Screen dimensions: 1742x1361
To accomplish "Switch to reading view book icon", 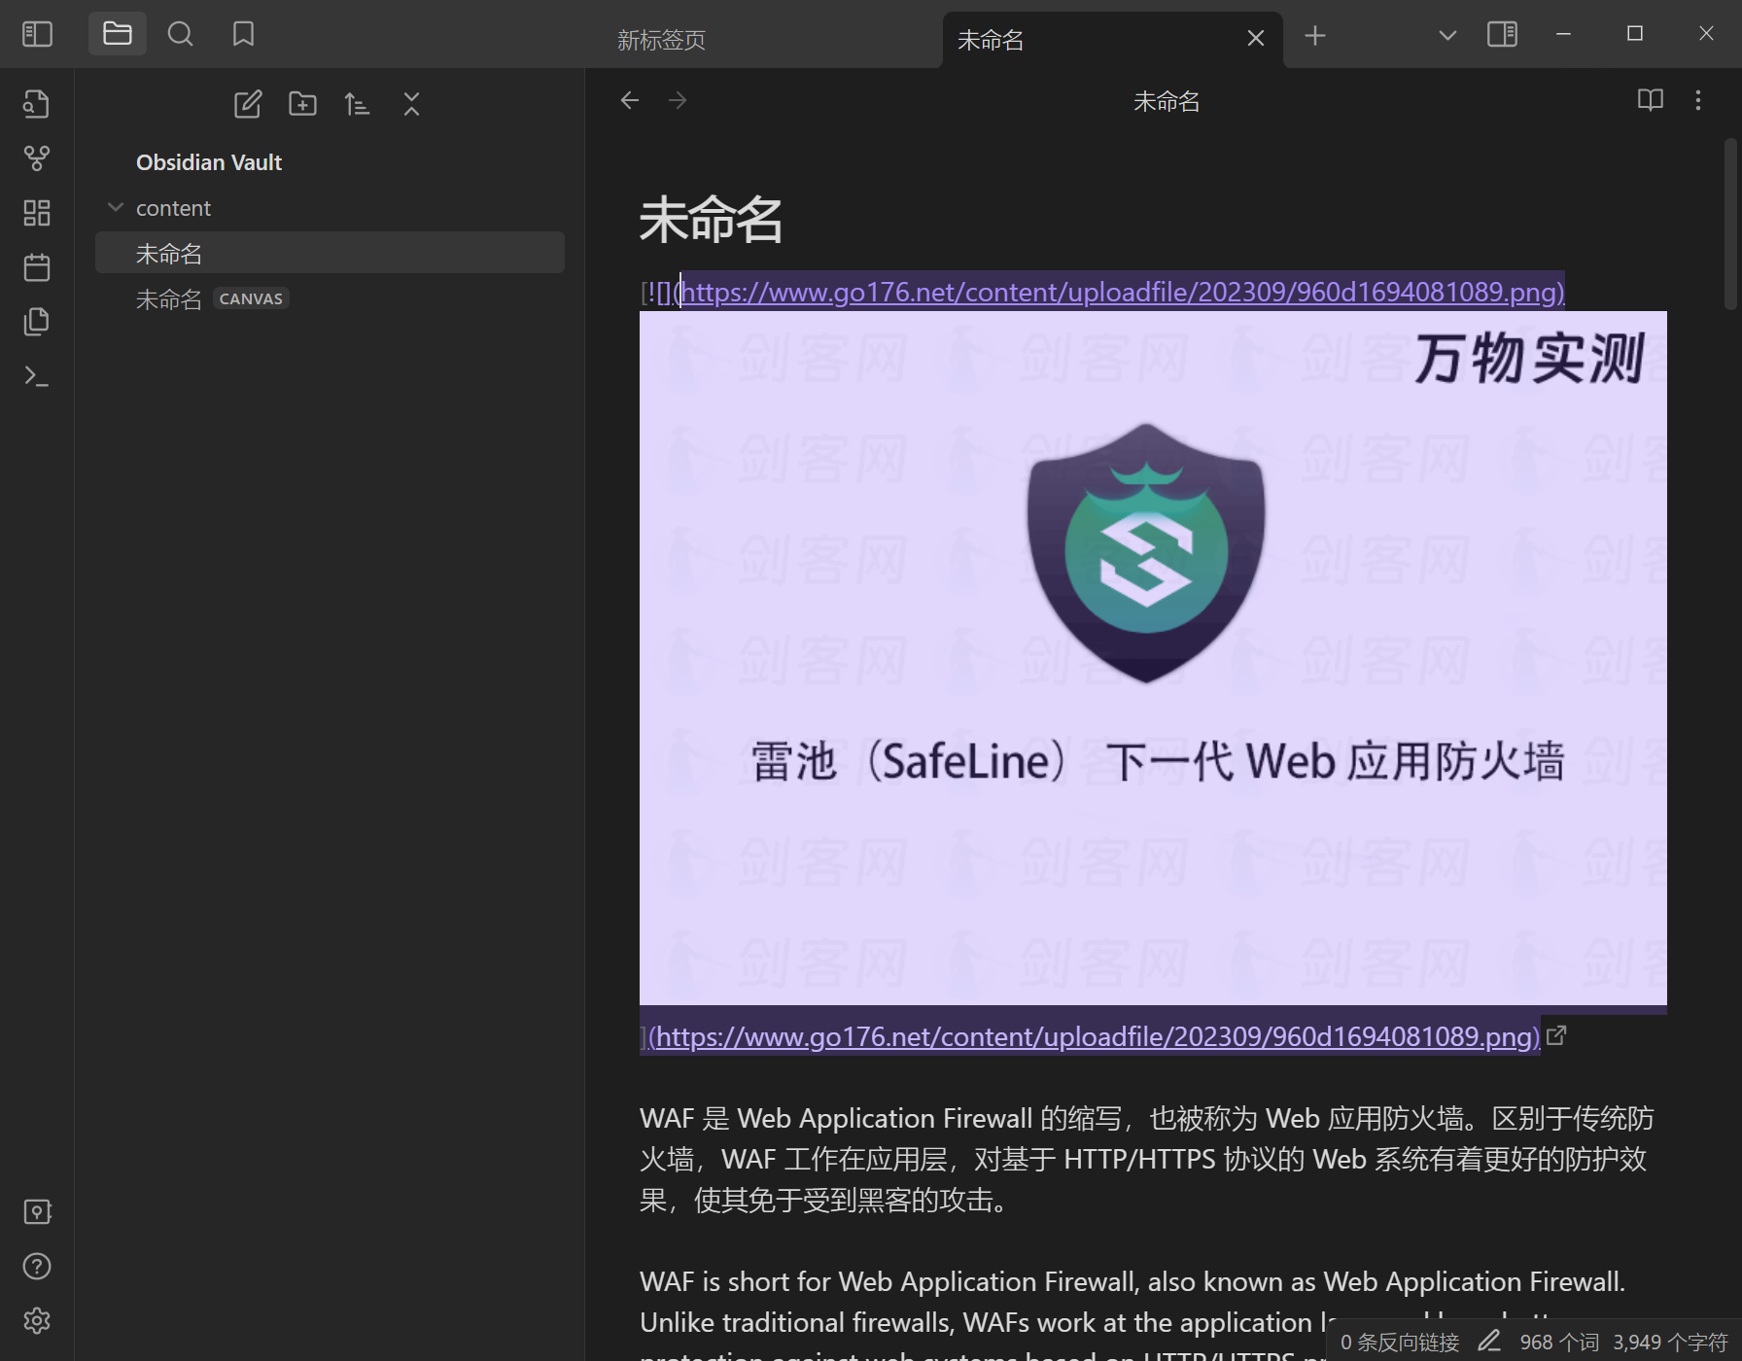I will click(x=1650, y=100).
